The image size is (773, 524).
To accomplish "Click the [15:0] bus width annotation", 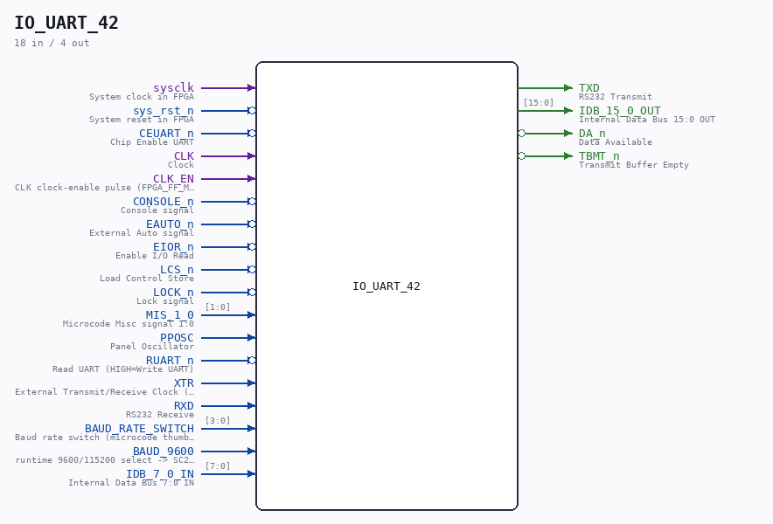I will click(539, 102).
